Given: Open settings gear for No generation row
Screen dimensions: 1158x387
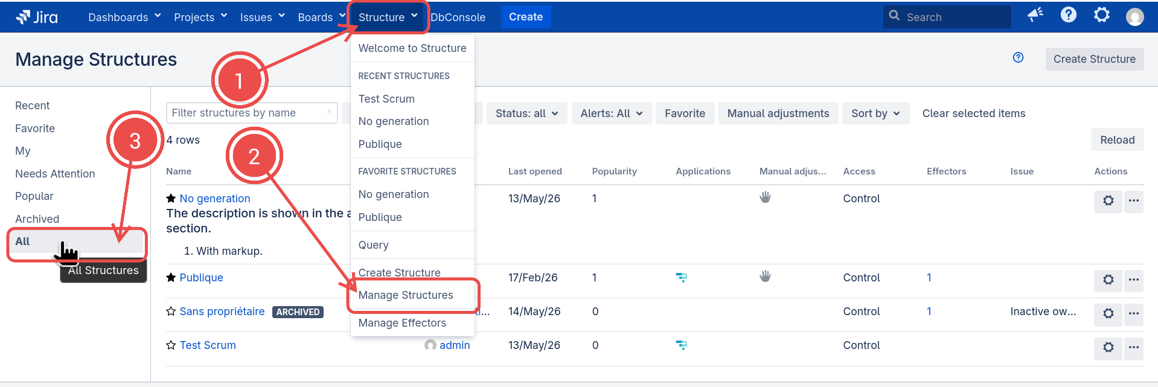Looking at the screenshot, I should pyautogui.click(x=1108, y=201).
